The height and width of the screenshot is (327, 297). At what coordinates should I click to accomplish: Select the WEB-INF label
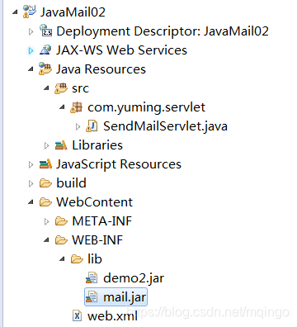(97, 240)
